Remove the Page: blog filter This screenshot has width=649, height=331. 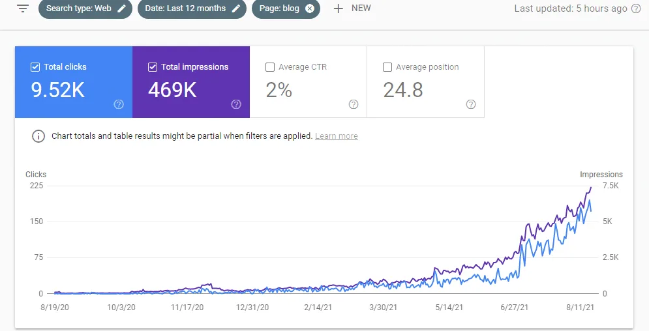pos(310,8)
